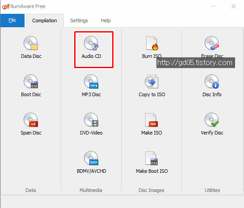Switch to the Compilation tab

tap(45, 20)
